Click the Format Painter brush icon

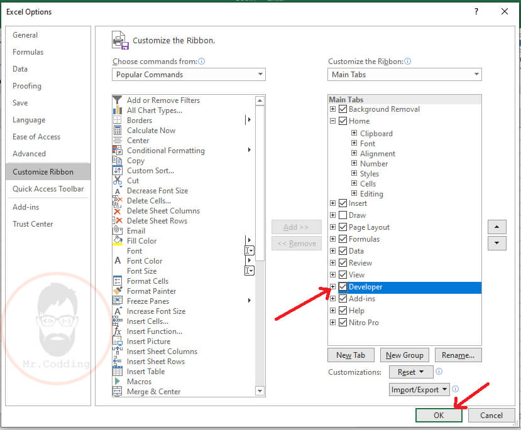pyautogui.click(x=118, y=291)
